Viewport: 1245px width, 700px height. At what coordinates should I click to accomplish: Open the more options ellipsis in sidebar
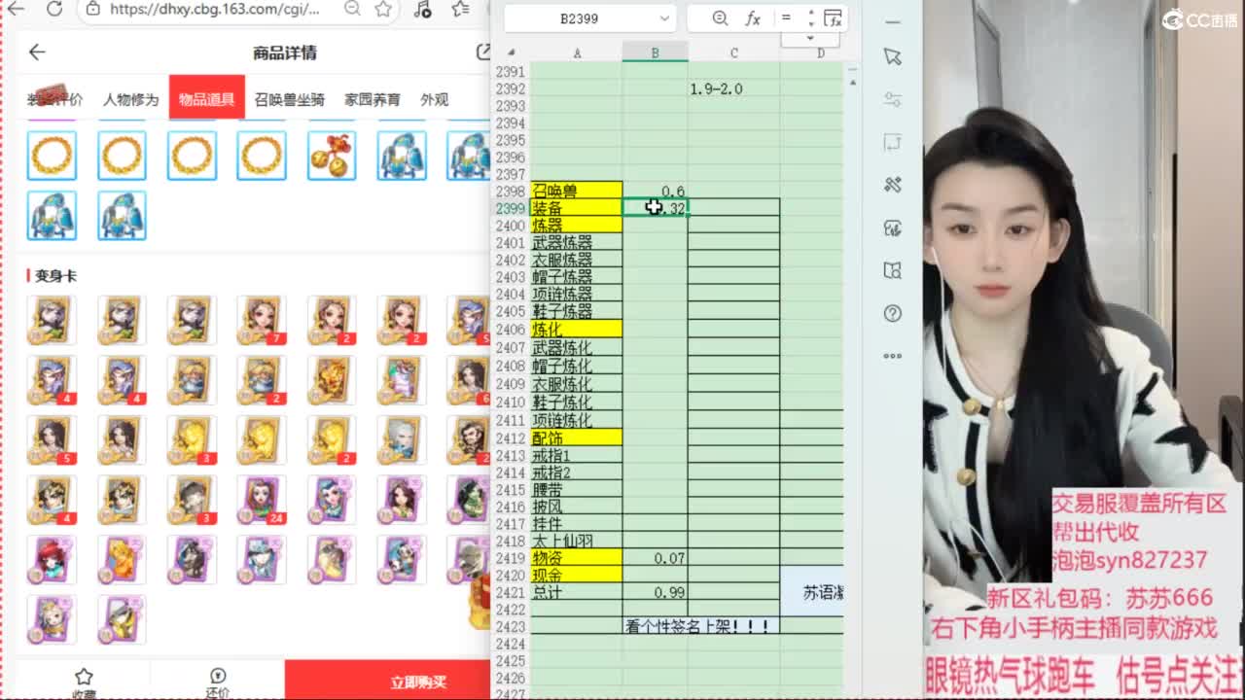pos(893,356)
